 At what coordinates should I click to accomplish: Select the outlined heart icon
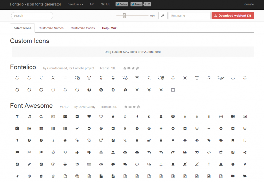pos(101,116)
